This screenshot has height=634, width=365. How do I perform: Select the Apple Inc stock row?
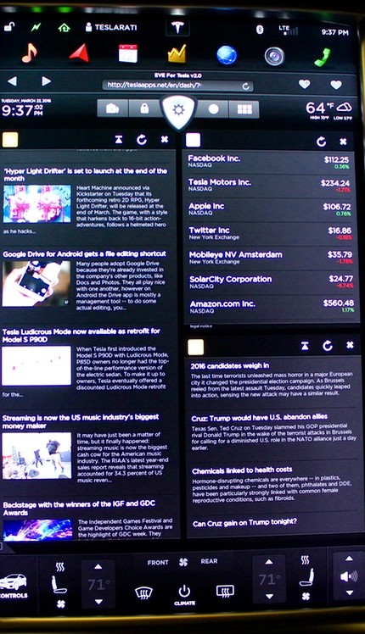coord(271,209)
